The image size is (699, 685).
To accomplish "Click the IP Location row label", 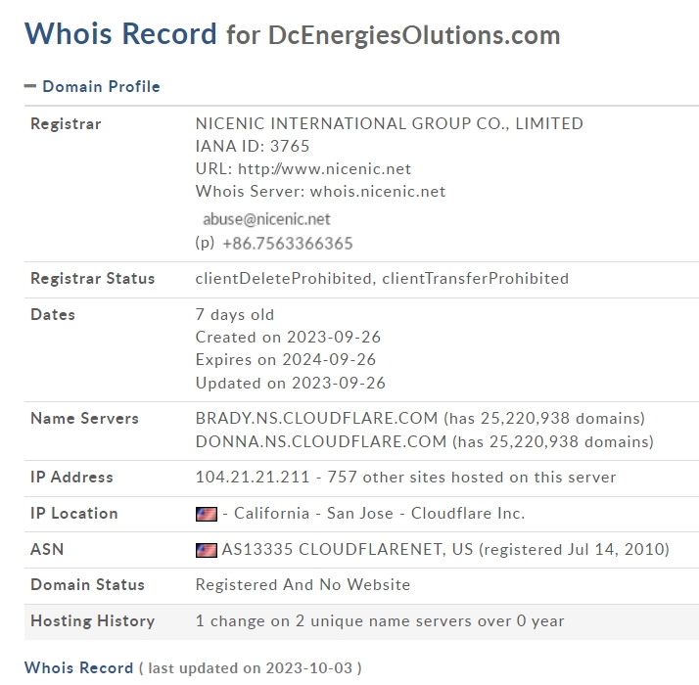I will pos(74,514).
